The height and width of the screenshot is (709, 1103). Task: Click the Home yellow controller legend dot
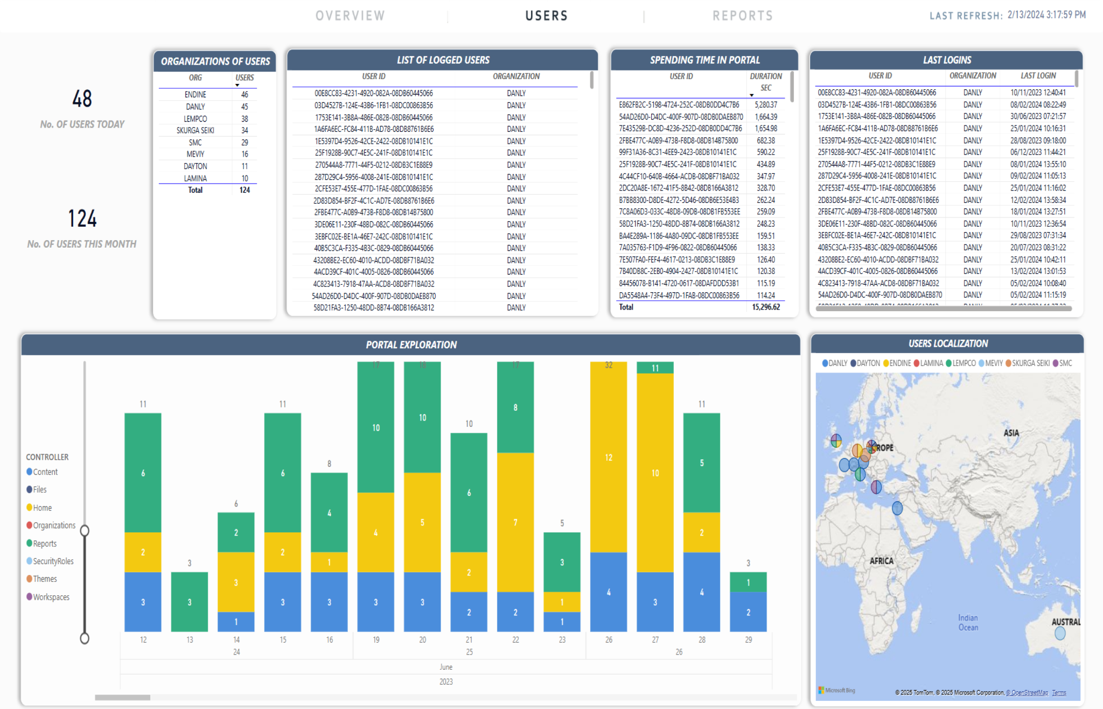point(30,508)
